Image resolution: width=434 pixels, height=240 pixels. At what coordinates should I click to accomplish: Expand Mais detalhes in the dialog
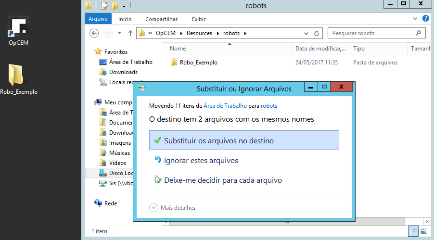point(172,208)
